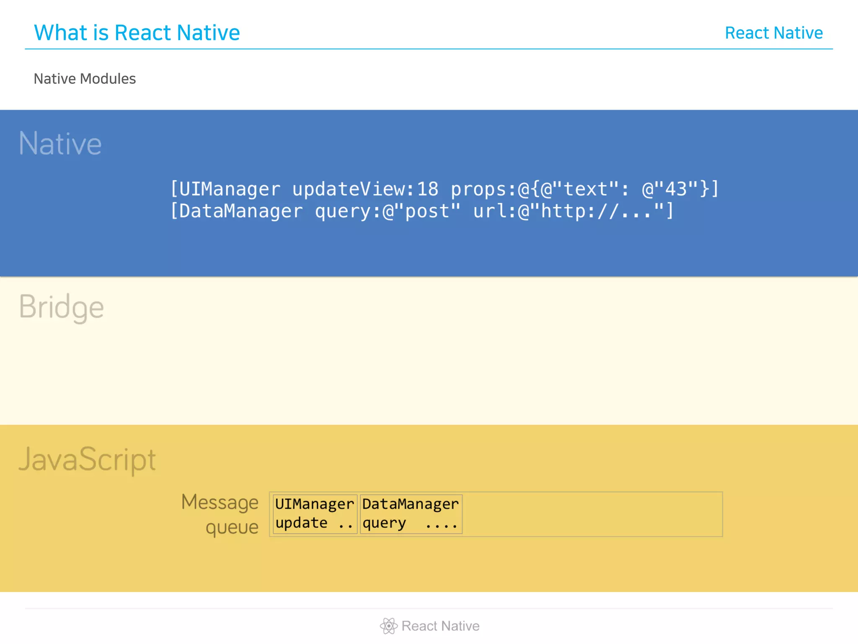Image resolution: width=858 pixels, height=644 pixels.
Task: Click the 'Native' layer heading
Action: (60, 143)
